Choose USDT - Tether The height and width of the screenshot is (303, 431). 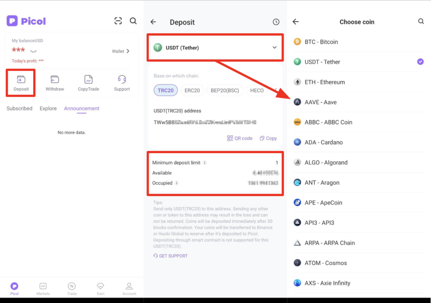point(359,62)
